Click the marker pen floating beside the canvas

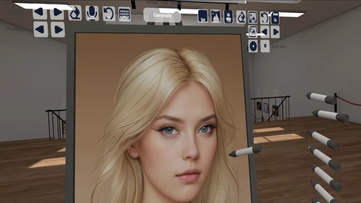[x=245, y=151]
